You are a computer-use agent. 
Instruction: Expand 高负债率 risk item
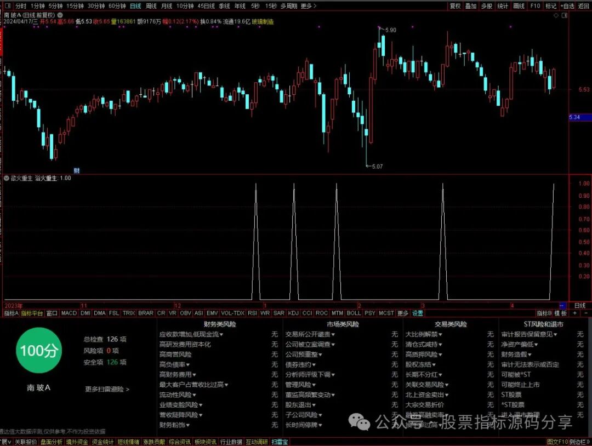tap(174, 364)
